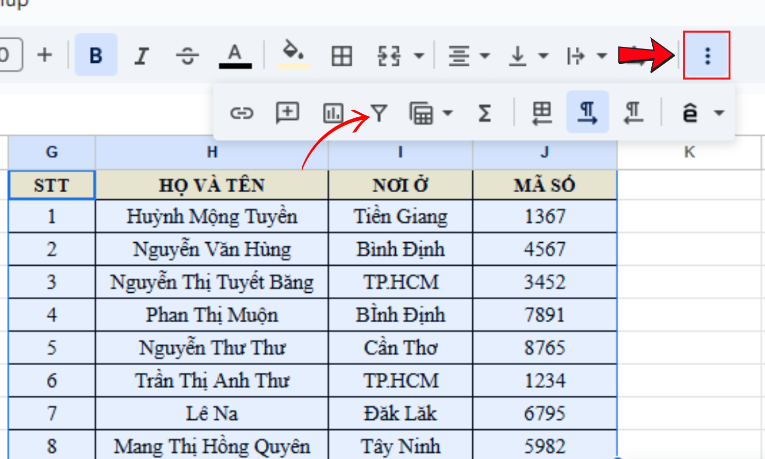This screenshot has width=765, height=459.
Task: Open the special characters ê dropdown
Action: tap(720, 113)
